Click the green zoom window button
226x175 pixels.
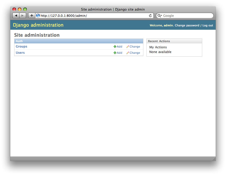coord(25,9)
